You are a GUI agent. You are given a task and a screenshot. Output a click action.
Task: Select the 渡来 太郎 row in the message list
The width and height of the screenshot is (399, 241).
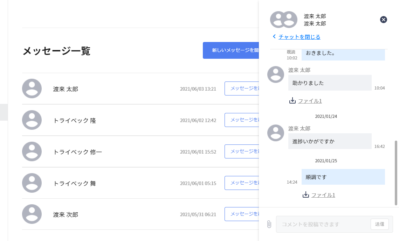tap(140, 88)
